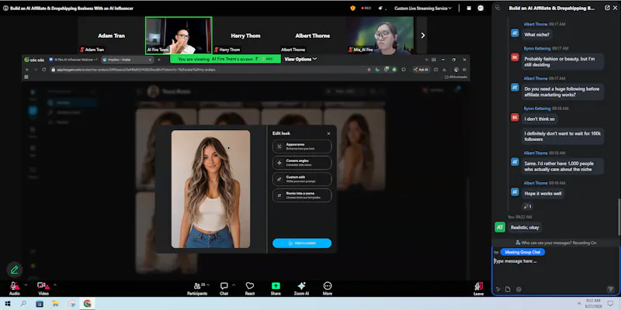Select the Harry Thom participant tile
This screenshot has width=621, height=310.
(245, 35)
